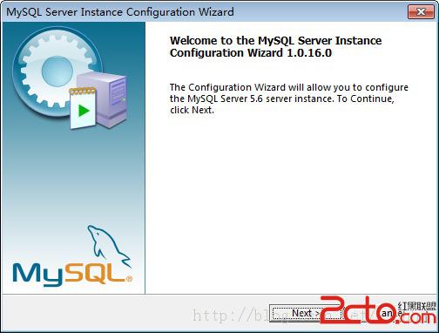Click the Cancel button in the wizard
This screenshot has width=439, height=333.
[x=392, y=313]
